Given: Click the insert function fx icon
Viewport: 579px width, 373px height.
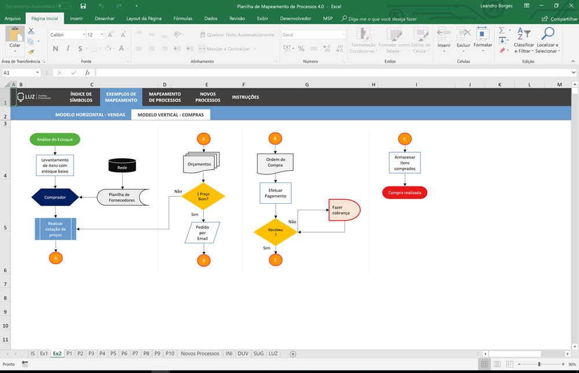Looking at the screenshot, I should 87,73.
